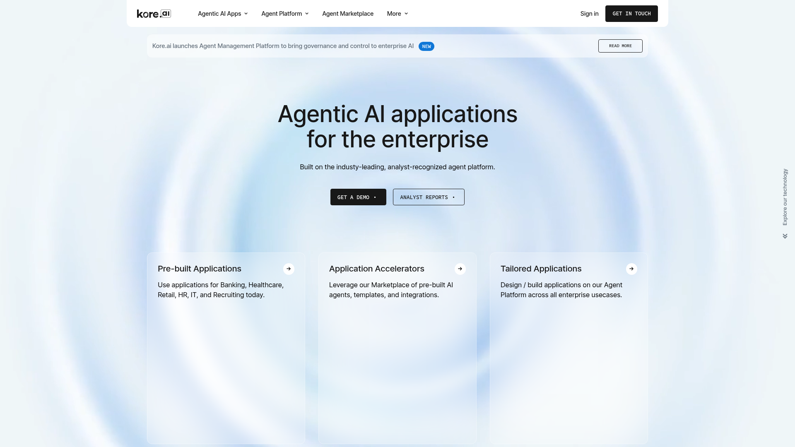
Task: Click the READ MORE button
Action: (620, 46)
